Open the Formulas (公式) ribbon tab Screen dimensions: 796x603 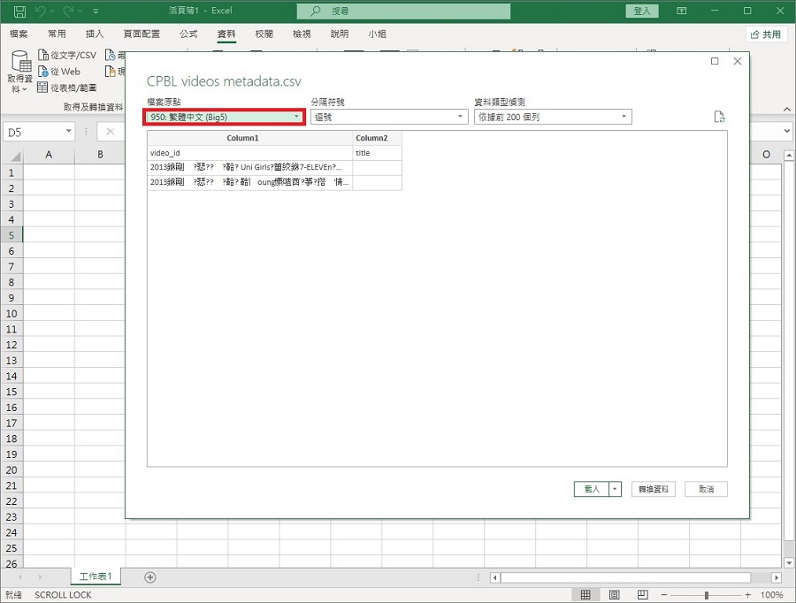pos(188,34)
